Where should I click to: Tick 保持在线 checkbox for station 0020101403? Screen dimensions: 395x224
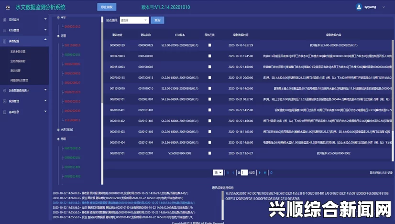pyautogui.click(x=209, y=132)
